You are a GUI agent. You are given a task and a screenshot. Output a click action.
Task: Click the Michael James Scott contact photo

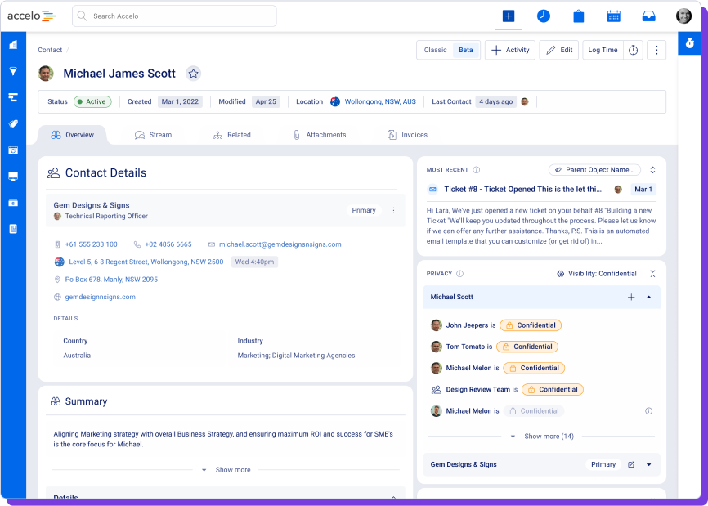46,73
